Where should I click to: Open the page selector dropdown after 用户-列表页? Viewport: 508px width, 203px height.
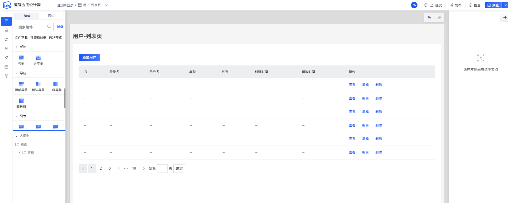pos(107,5)
